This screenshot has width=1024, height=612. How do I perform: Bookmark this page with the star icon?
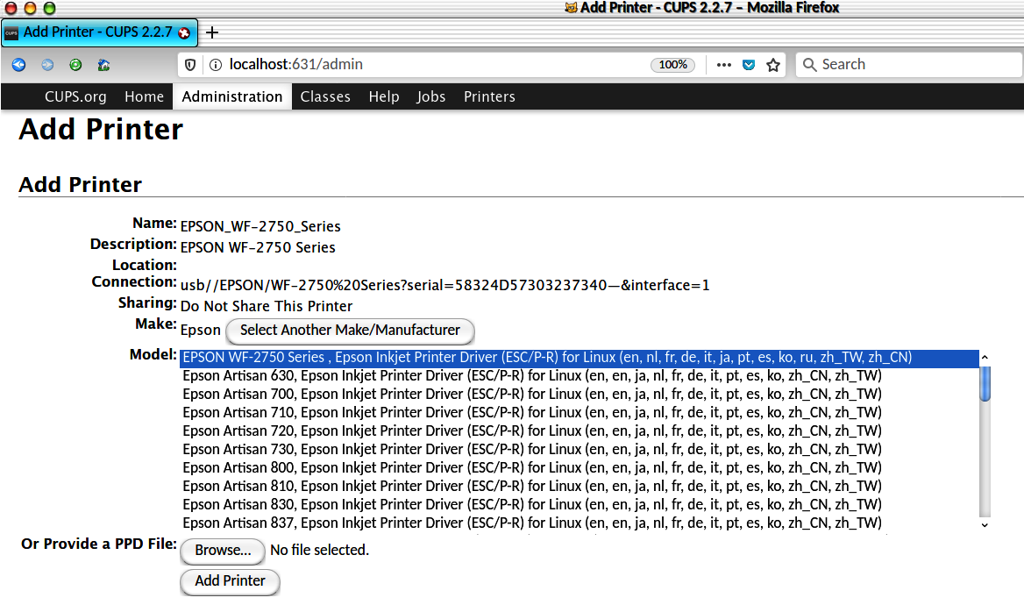click(772, 65)
